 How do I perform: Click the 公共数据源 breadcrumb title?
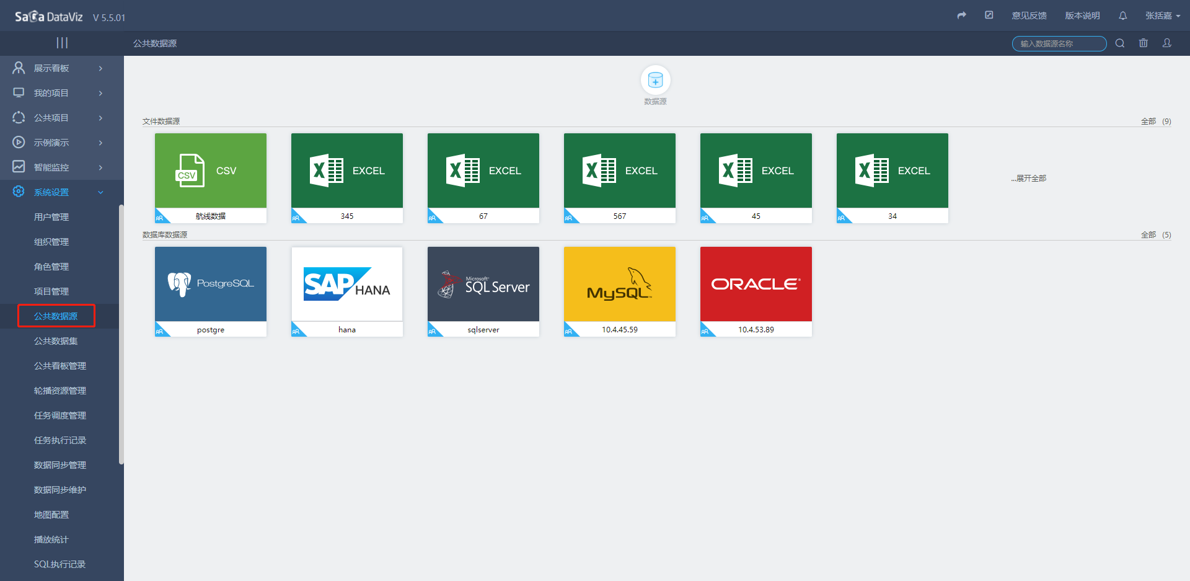click(x=155, y=43)
